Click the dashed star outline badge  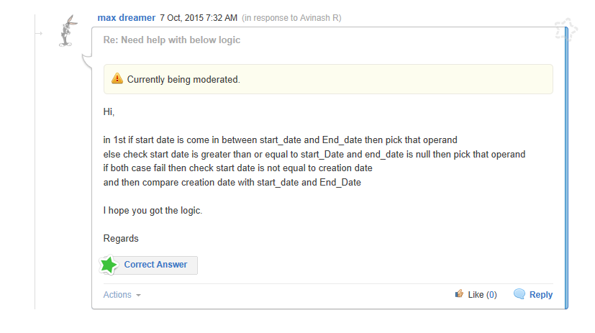point(566,30)
